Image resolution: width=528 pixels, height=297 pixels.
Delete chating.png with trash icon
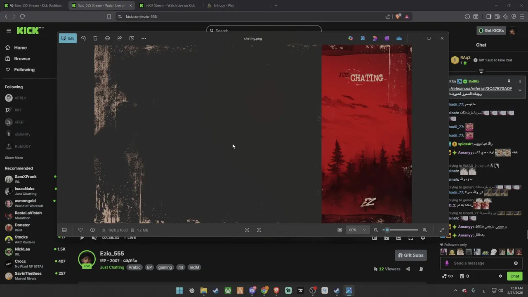pyautogui.click(x=95, y=38)
